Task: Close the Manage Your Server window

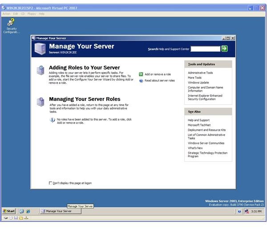Action: tap(233, 38)
